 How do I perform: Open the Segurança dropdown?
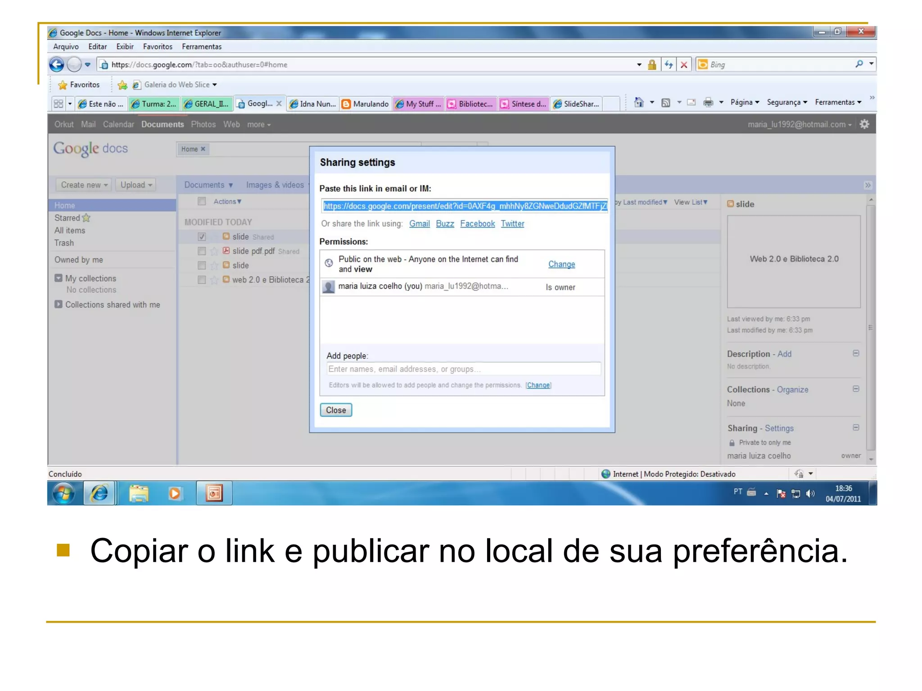[787, 103]
